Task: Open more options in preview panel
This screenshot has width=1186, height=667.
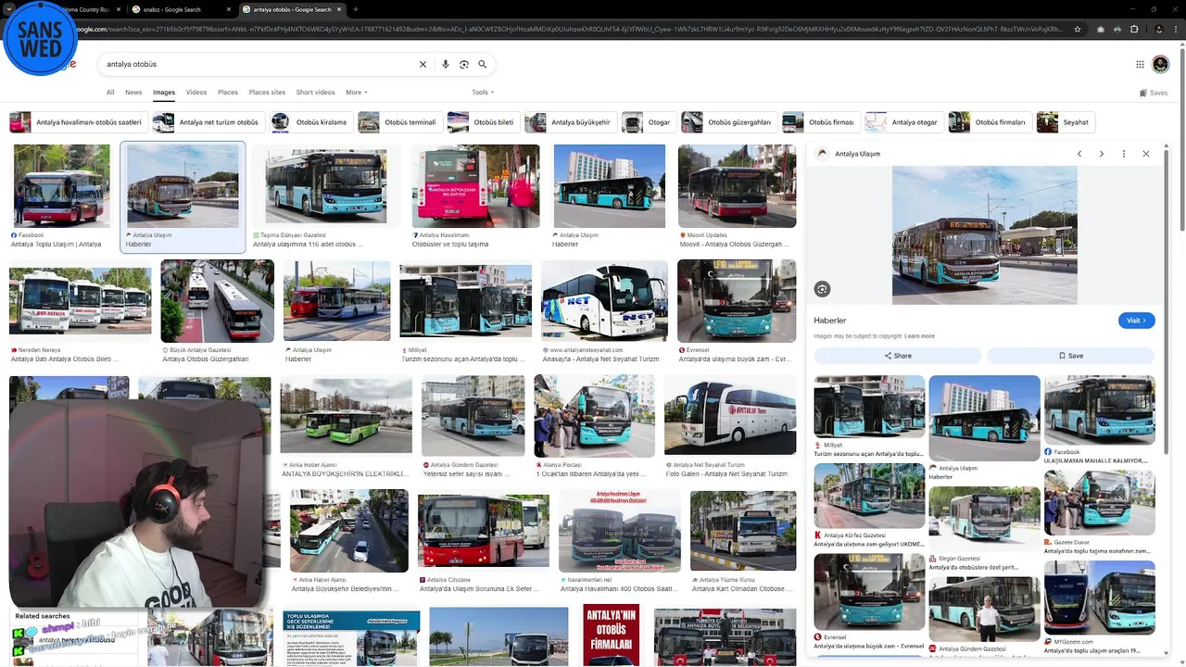Action: pyautogui.click(x=1124, y=154)
